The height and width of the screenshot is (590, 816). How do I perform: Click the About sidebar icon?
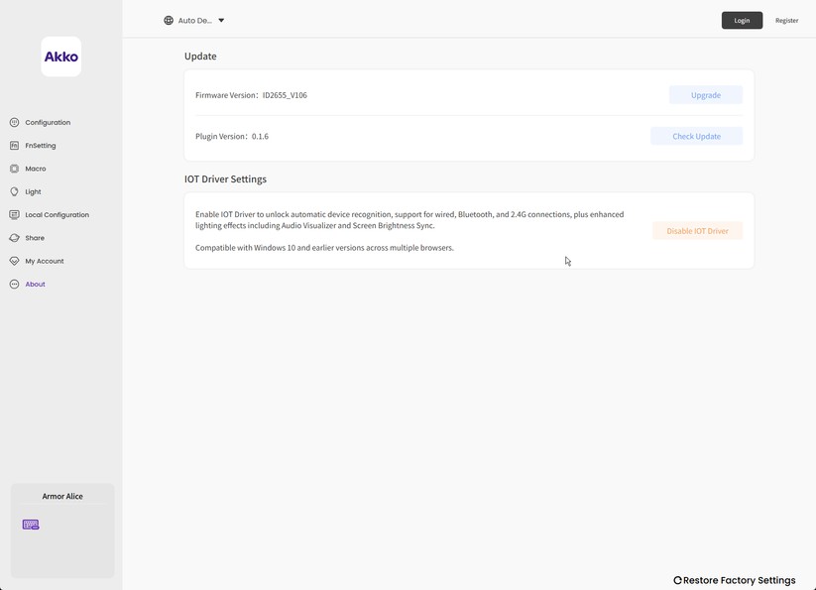14,284
